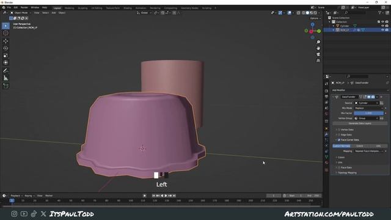This screenshot has width=391, height=220.
Task: Open the Add Modifier dropdown
Action: 360,90
